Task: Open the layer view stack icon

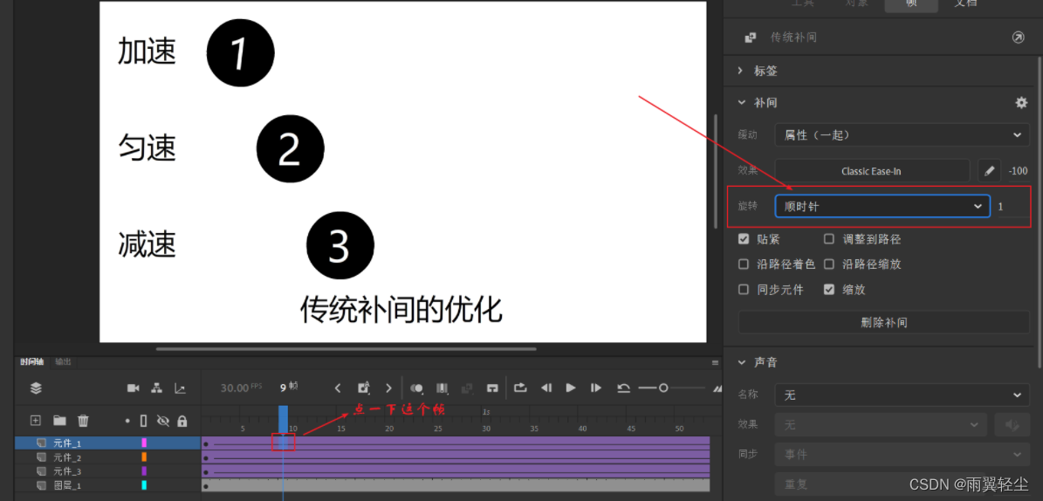Action: (36, 388)
